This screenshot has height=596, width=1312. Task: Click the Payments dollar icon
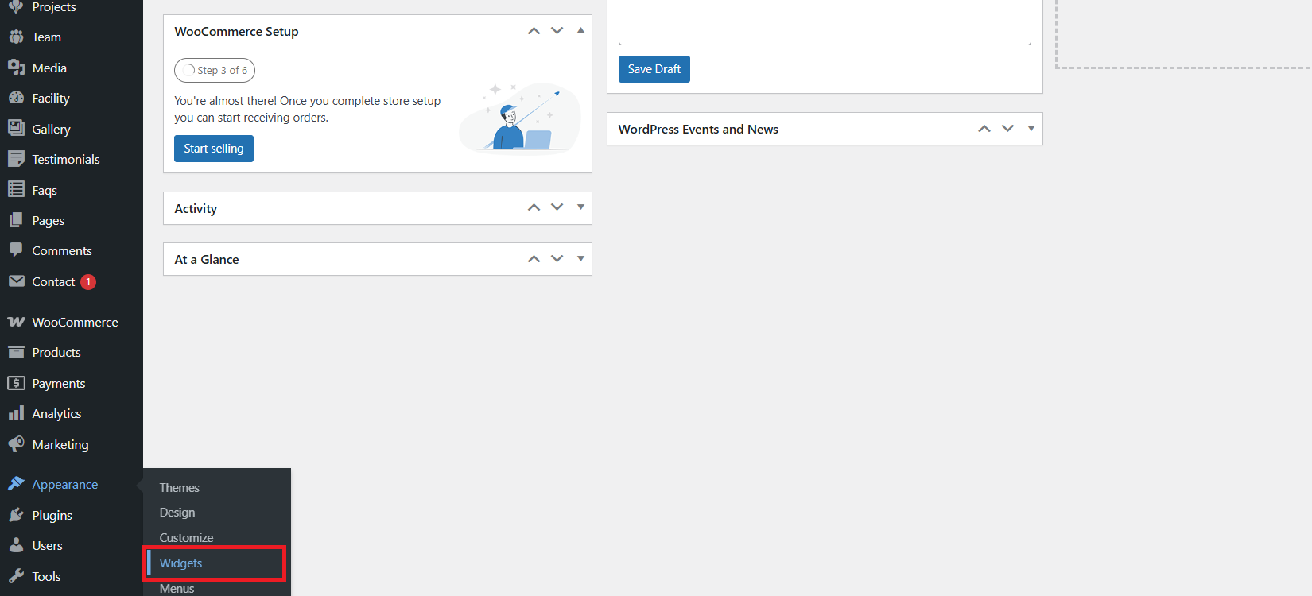click(x=16, y=383)
